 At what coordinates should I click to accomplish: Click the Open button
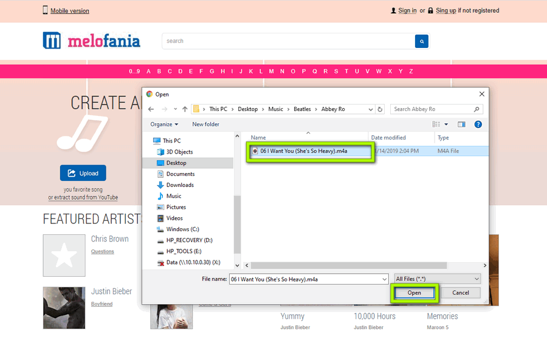(414, 293)
